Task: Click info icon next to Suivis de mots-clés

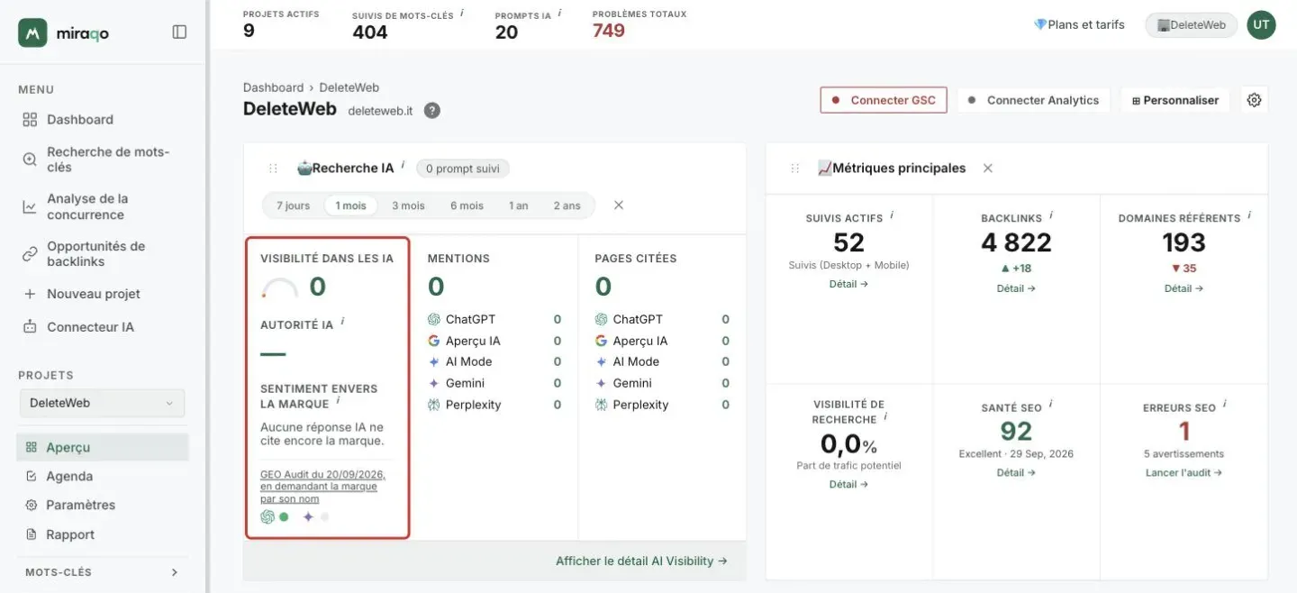Action: click(x=462, y=13)
